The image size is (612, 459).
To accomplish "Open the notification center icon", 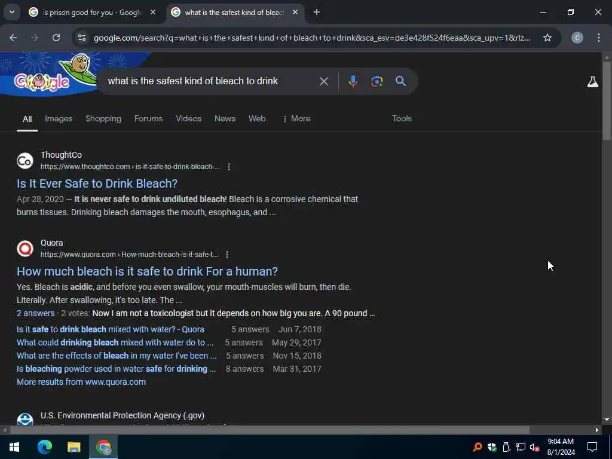I will tap(592, 447).
